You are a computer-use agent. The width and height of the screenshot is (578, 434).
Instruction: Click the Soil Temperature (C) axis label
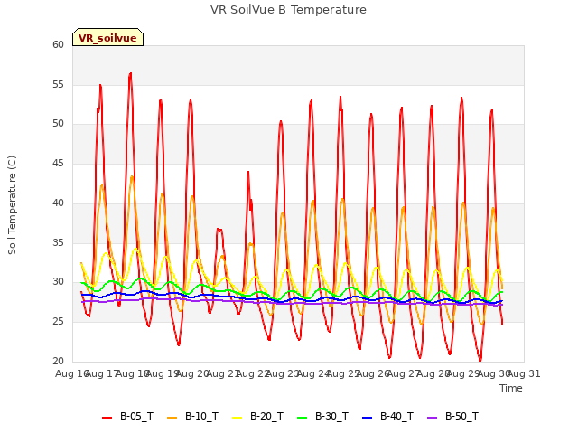(12, 205)
